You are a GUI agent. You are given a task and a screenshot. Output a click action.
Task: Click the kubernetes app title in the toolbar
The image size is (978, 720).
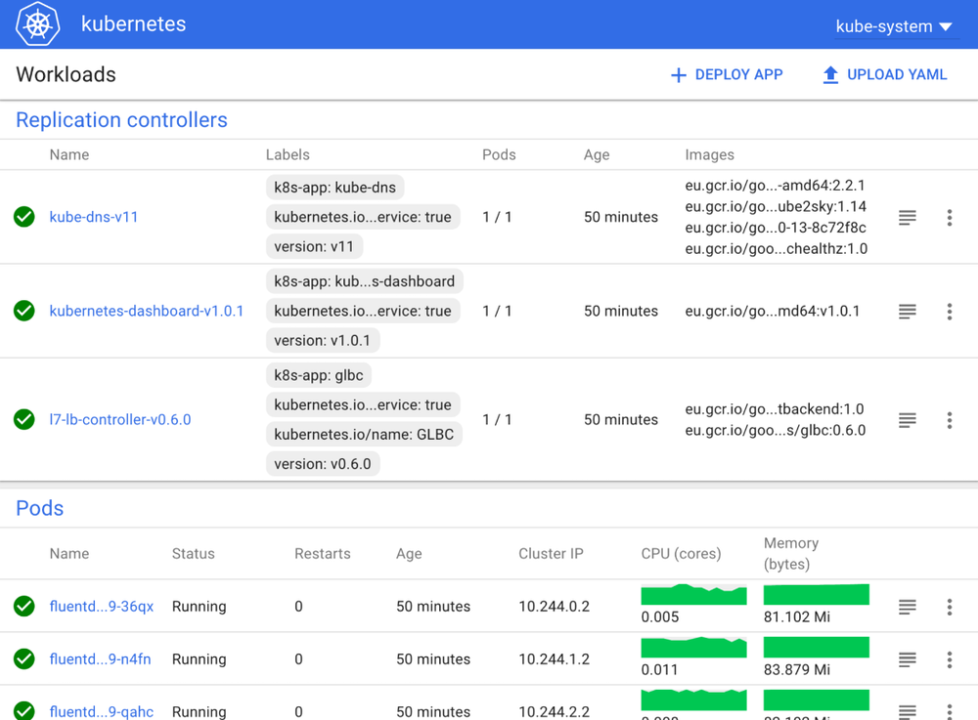(x=134, y=23)
